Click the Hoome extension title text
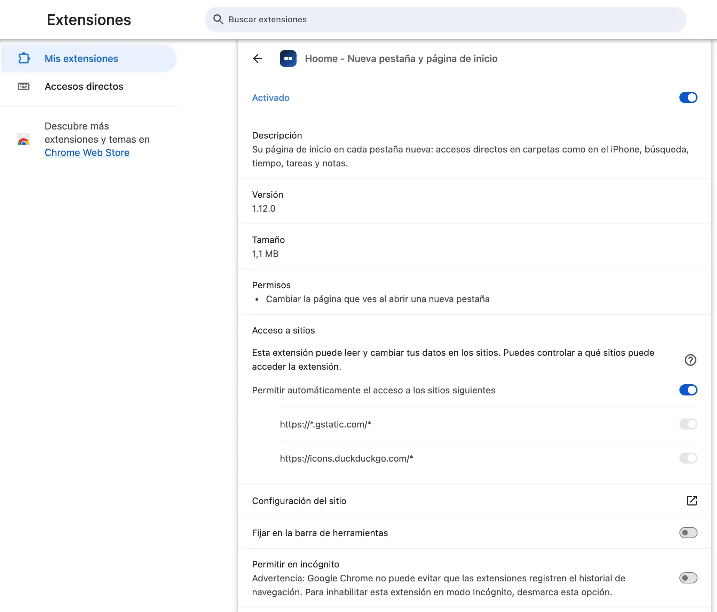 (x=401, y=58)
